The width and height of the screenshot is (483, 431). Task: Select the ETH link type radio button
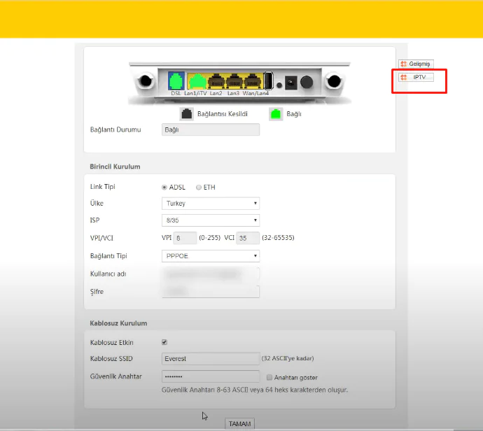pyautogui.click(x=199, y=187)
